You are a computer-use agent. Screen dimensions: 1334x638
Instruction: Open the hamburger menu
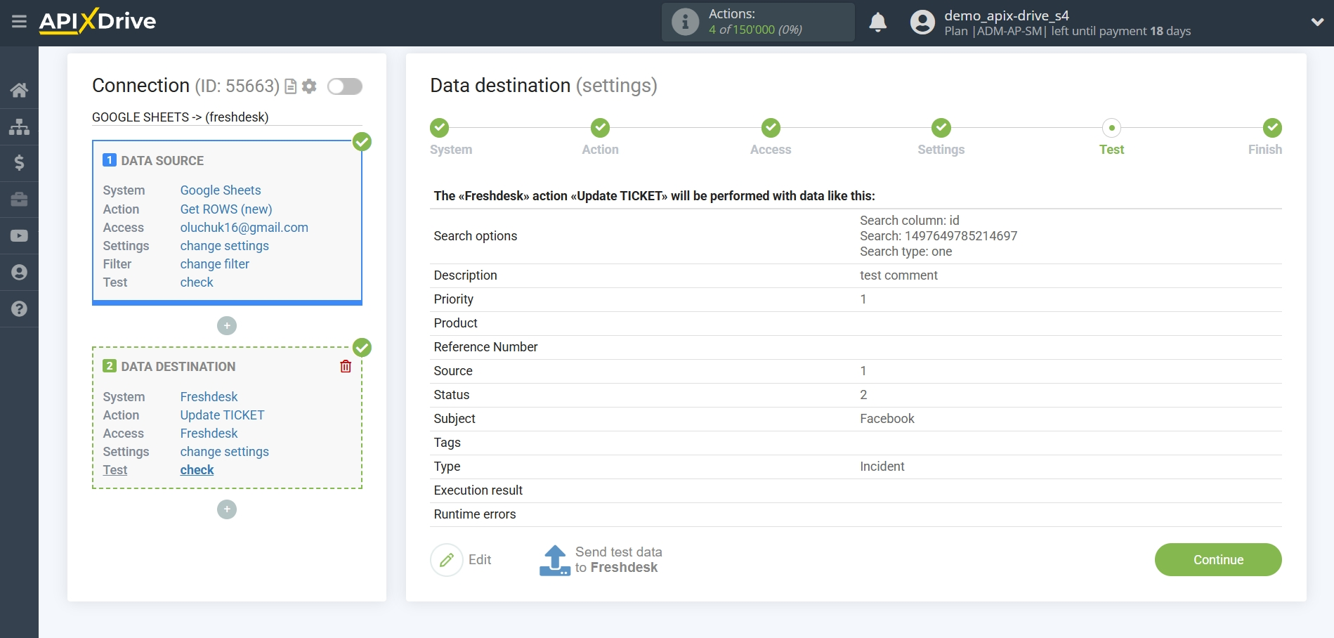point(19,22)
